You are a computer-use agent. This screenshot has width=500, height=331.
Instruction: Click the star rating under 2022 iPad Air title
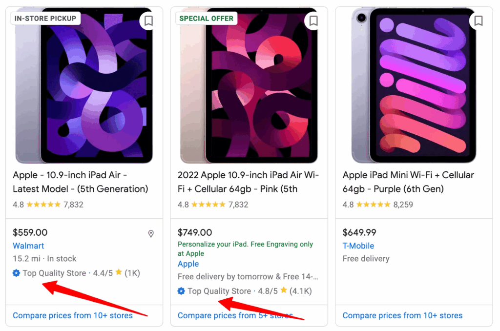[x=208, y=205]
